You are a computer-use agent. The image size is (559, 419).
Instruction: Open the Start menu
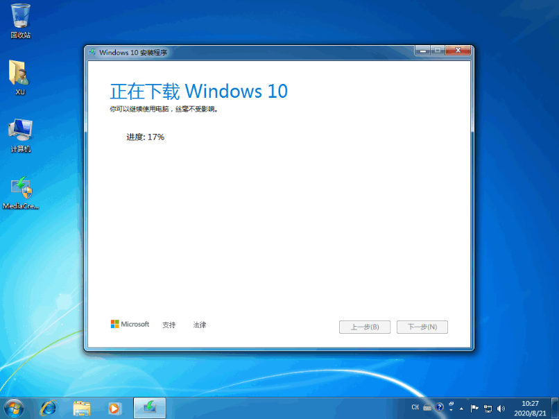coord(14,409)
